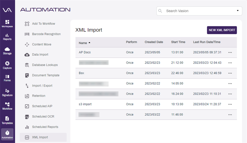
Task: Select the Box import name
Action: point(81,73)
